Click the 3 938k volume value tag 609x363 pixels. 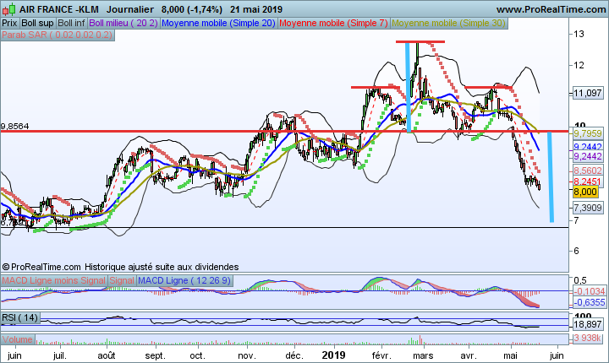pyautogui.click(x=588, y=339)
